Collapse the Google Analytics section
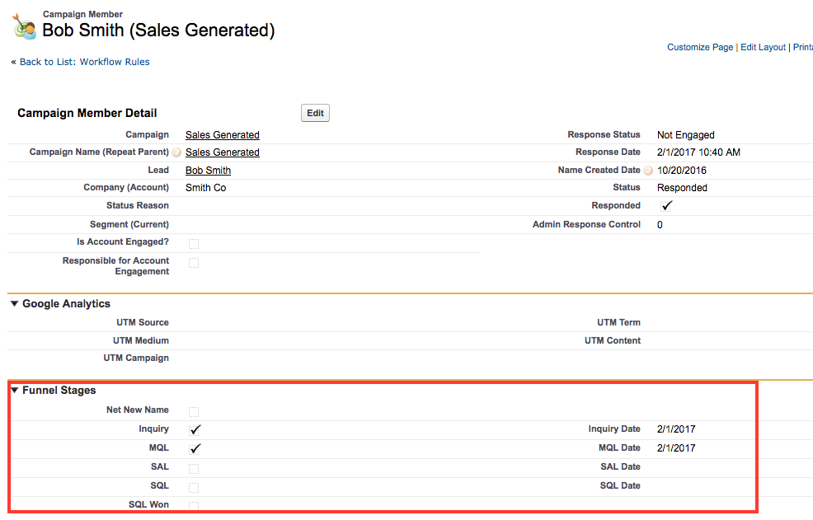The height and width of the screenshot is (520, 813). (15, 304)
